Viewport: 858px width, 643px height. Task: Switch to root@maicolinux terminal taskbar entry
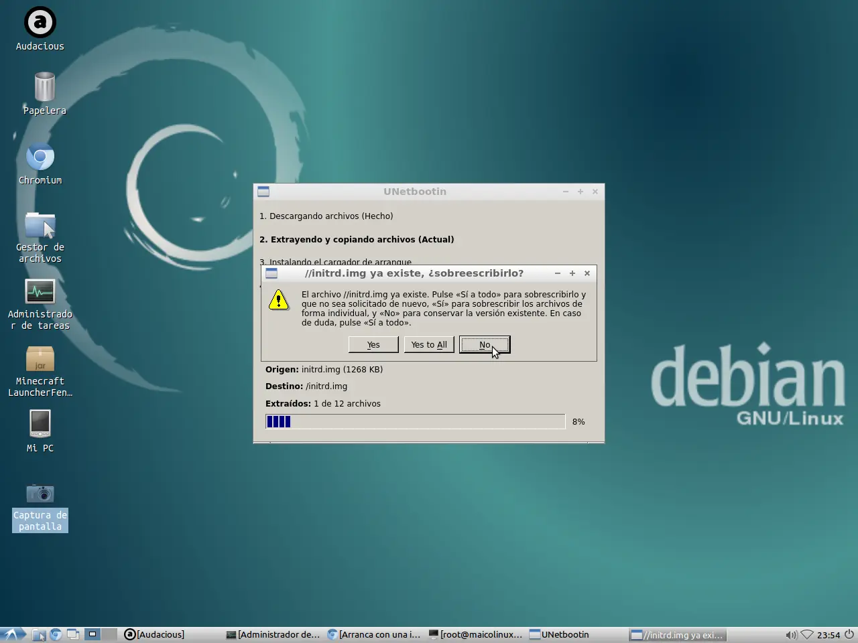click(x=476, y=634)
